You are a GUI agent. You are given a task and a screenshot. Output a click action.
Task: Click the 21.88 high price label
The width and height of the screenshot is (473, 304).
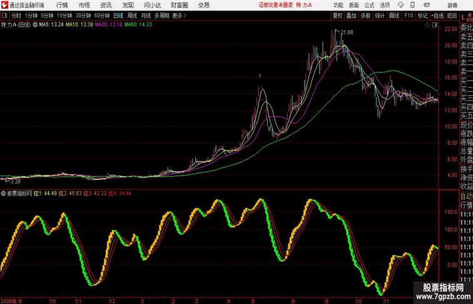[x=347, y=32]
